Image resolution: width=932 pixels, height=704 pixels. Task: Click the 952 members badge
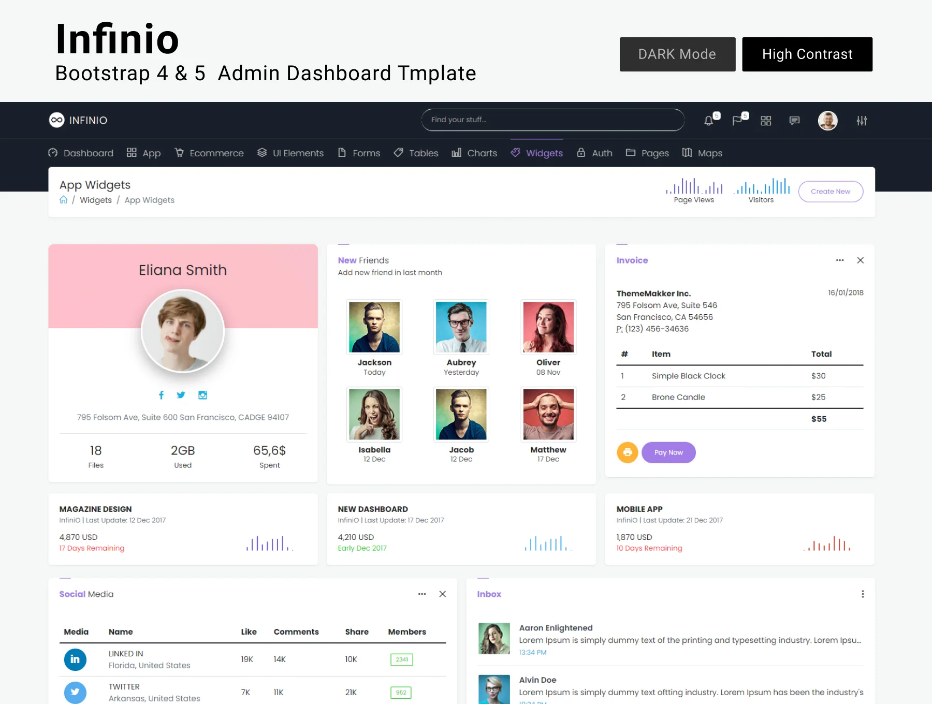click(401, 693)
